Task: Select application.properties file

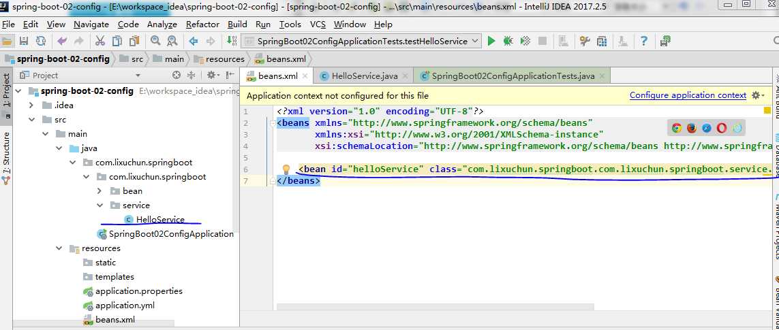Action: coord(138,291)
